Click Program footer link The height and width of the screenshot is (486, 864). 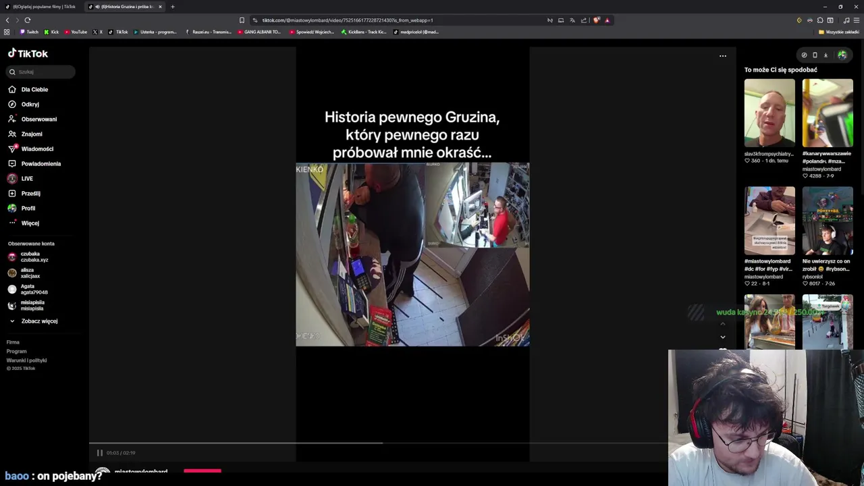click(x=16, y=351)
